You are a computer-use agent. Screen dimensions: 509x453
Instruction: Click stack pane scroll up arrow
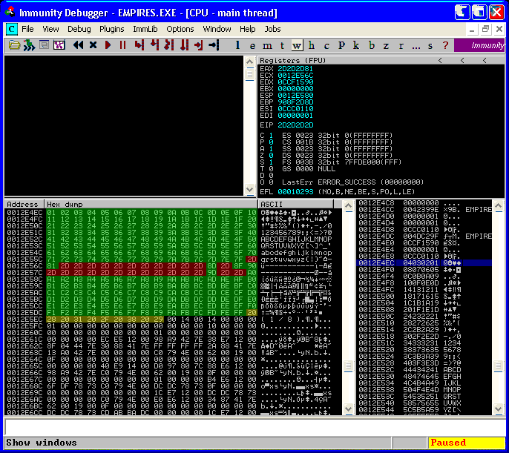(499, 205)
